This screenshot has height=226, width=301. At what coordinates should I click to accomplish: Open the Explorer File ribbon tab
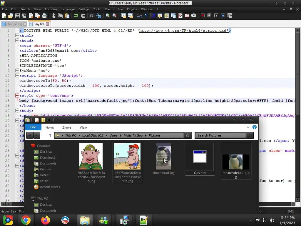pos(33,127)
